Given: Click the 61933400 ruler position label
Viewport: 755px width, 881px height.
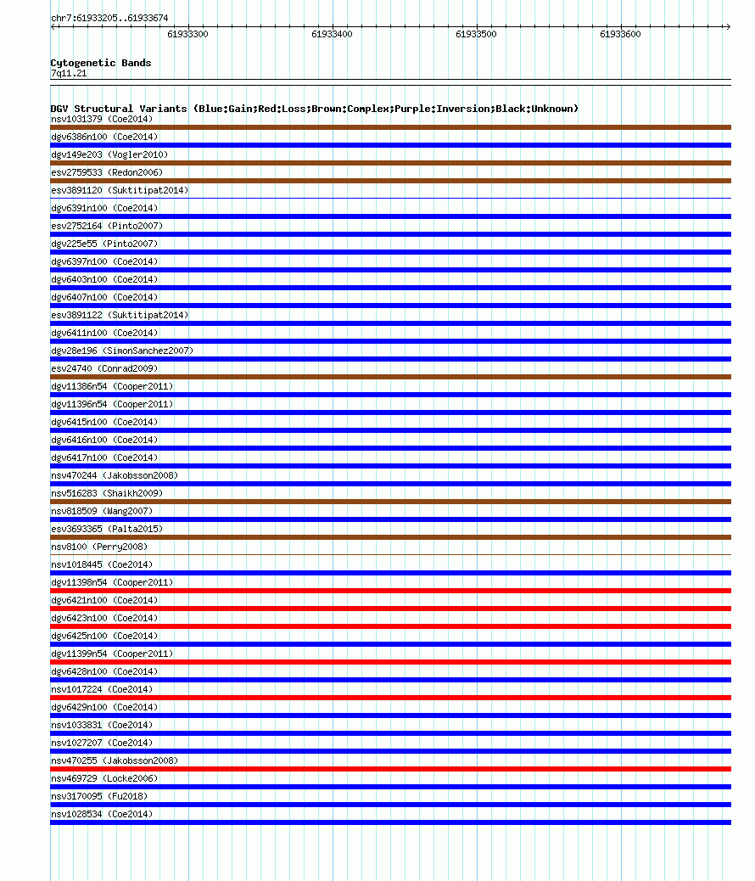Looking at the screenshot, I should tap(332, 34).
